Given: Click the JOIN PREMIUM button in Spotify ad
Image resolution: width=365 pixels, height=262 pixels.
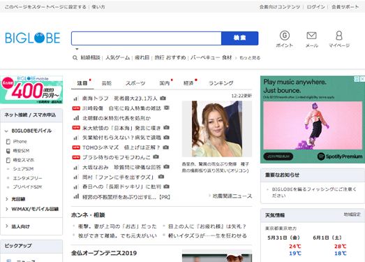Looking at the screenshot, I should point(278,157).
